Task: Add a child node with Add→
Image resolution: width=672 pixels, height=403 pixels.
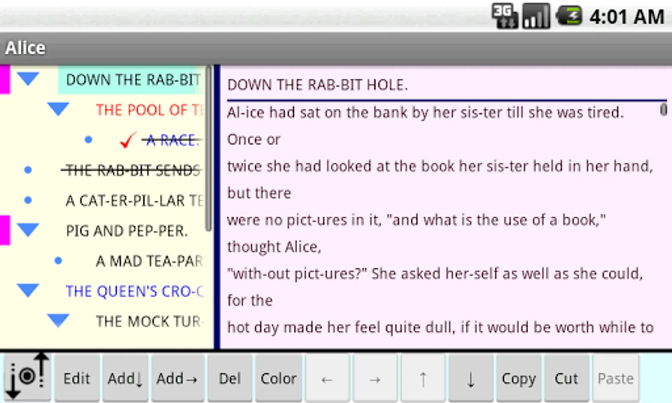Action: [177, 378]
